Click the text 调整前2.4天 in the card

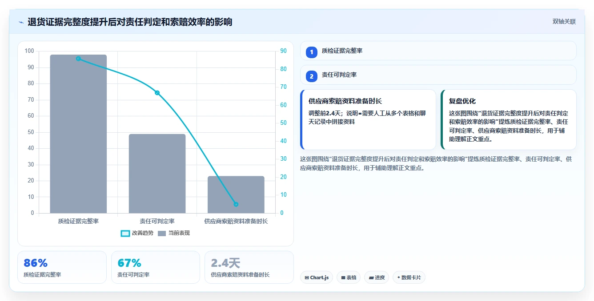click(x=325, y=113)
